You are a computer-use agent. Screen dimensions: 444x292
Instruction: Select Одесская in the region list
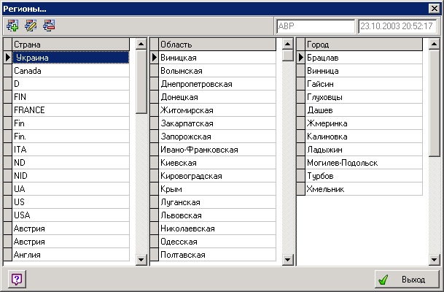click(217, 242)
